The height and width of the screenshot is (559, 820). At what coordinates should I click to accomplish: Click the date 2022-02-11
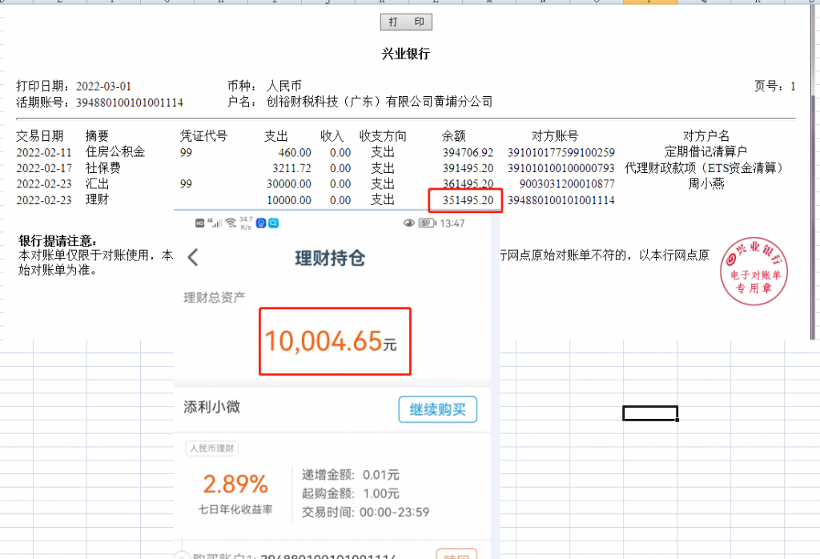click(44, 152)
